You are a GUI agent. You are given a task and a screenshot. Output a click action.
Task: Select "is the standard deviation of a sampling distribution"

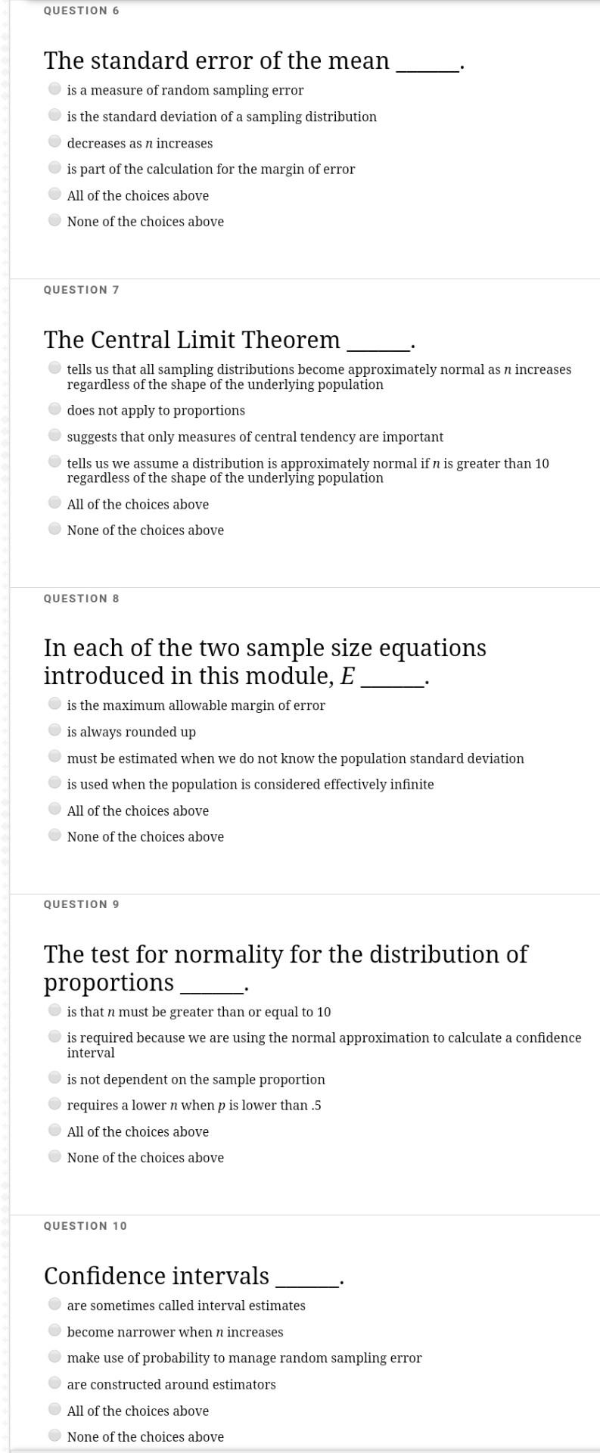pos(54,114)
